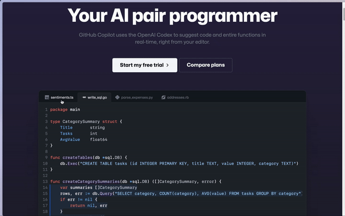
Task: Click the CategorySummary type name on line 3
Action: pyautogui.click(x=81, y=121)
